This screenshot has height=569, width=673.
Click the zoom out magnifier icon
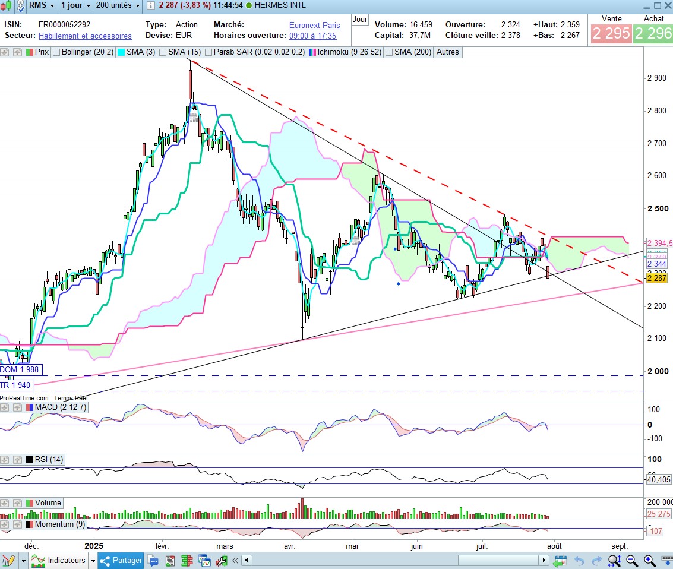pos(632,560)
